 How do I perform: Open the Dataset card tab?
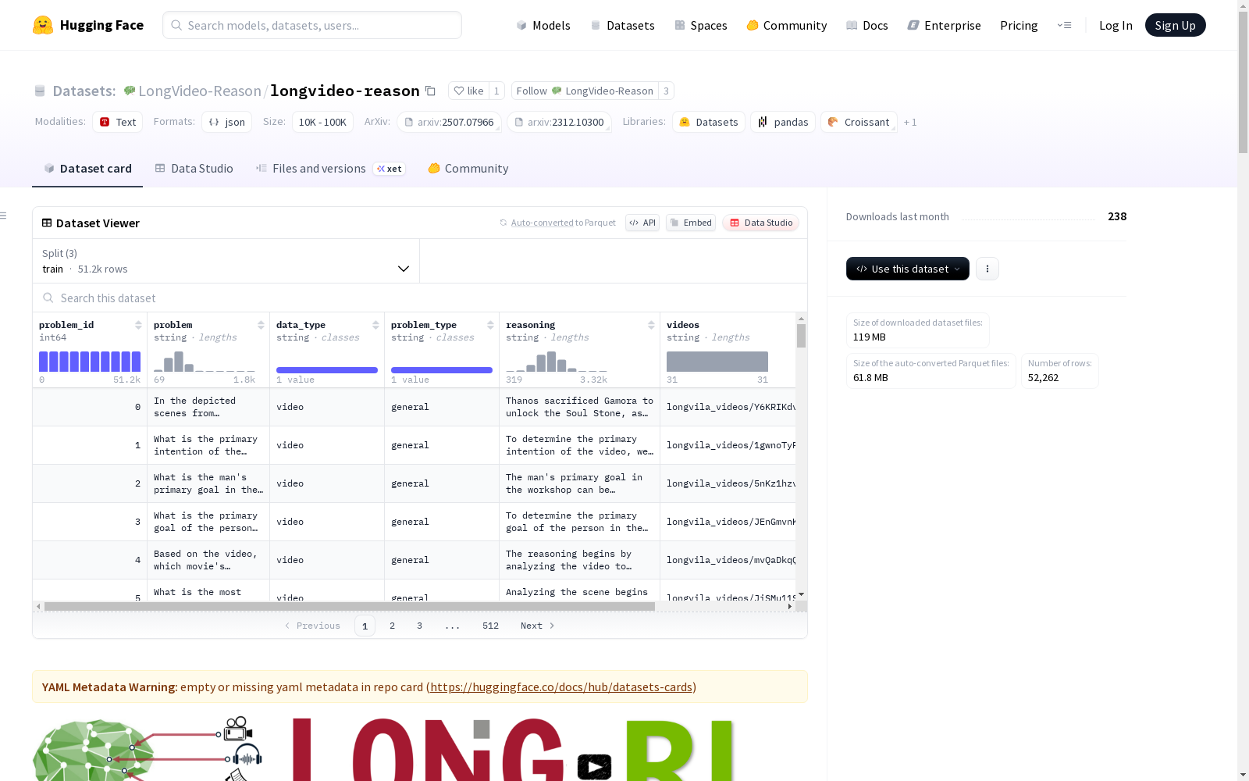click(87, 169)
